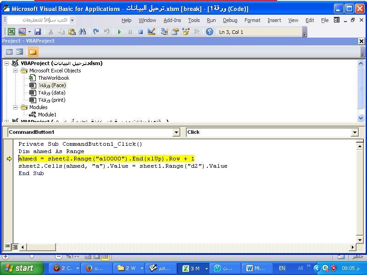
Task: Run the macro with the green play icon
Action: tap(119, 32)
